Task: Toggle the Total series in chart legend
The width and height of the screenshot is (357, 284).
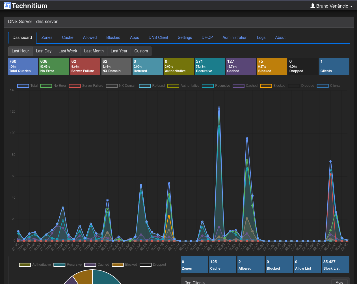Action: click(x=27, y=86)
